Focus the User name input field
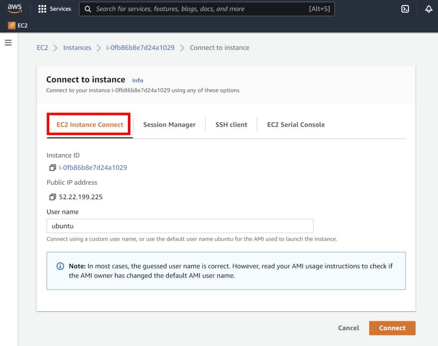438x346 pixels. [180, 226]
